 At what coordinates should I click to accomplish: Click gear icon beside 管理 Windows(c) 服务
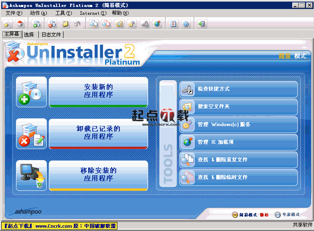pos(187,125)
